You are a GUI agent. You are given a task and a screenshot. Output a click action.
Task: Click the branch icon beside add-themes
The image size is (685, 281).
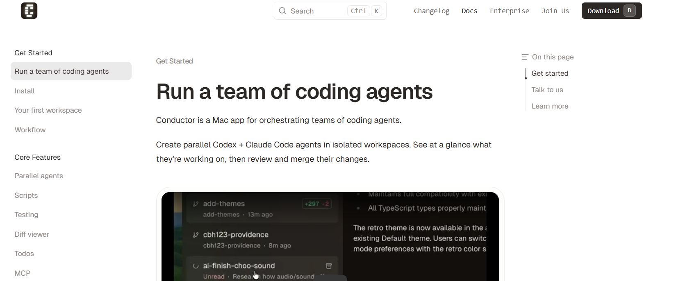click(196, 204)
